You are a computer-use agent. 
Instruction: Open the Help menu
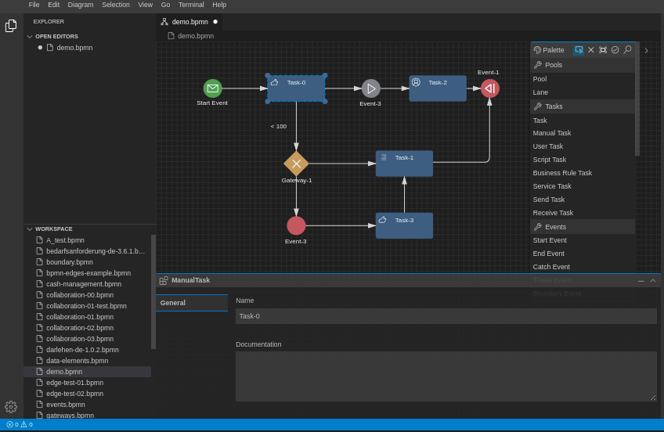point(219,5)
